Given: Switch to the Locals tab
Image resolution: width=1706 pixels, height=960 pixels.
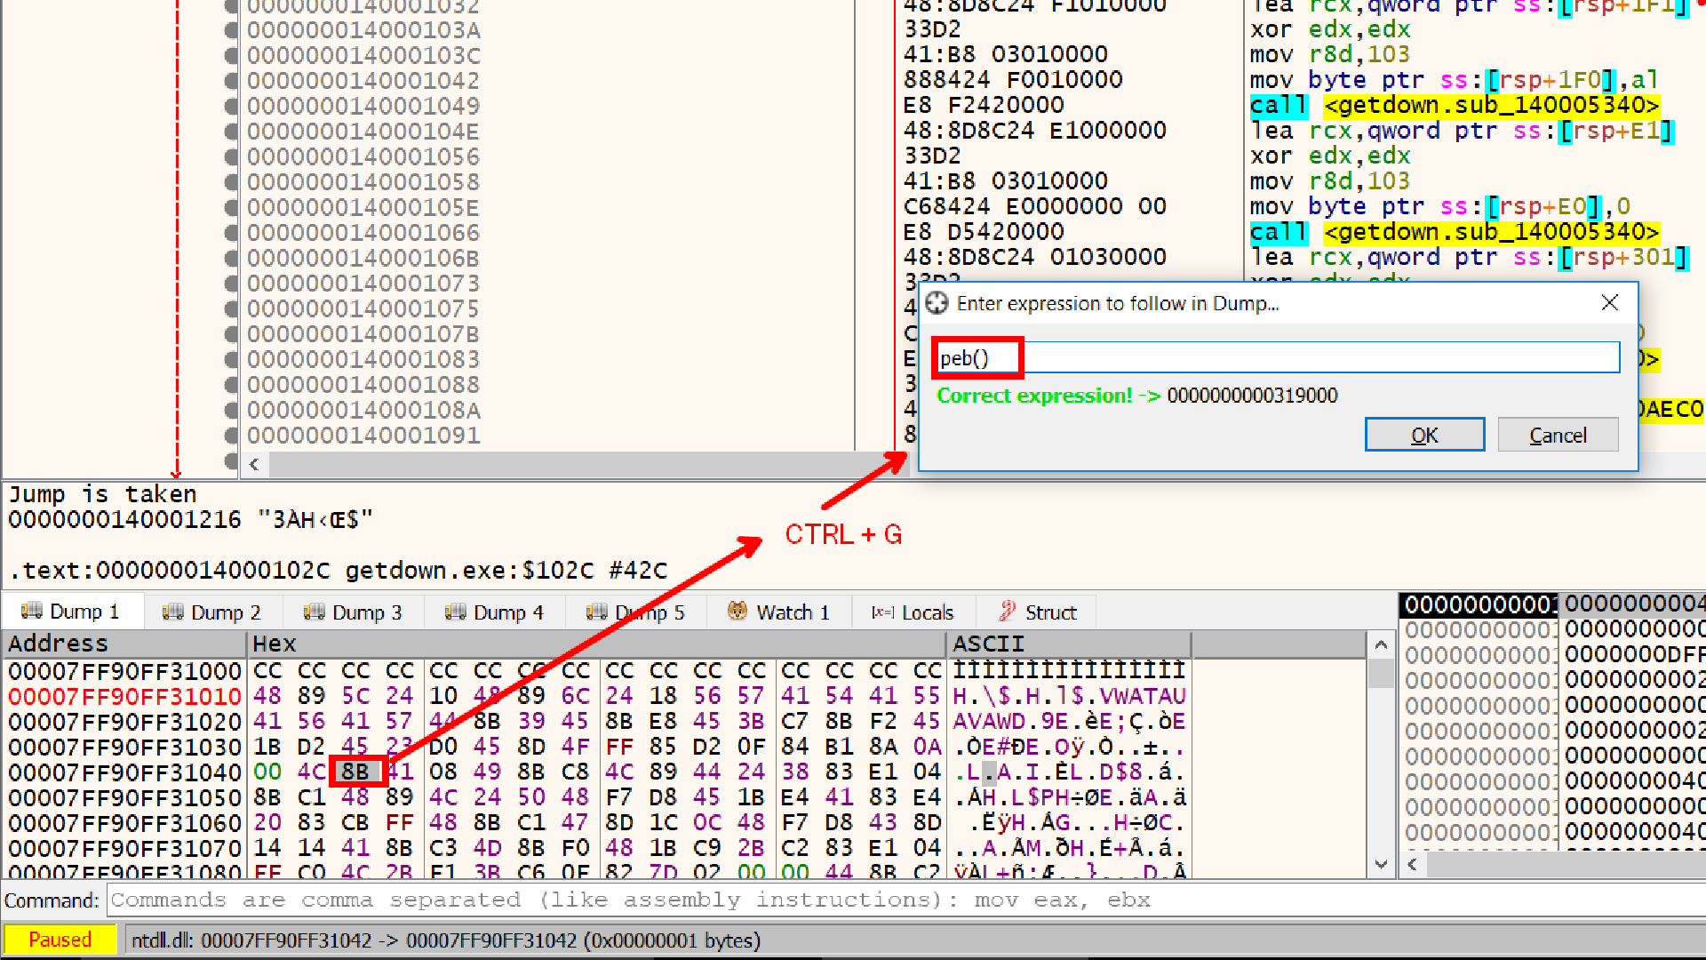Looking at the screenshot, I should pos(913,612).
